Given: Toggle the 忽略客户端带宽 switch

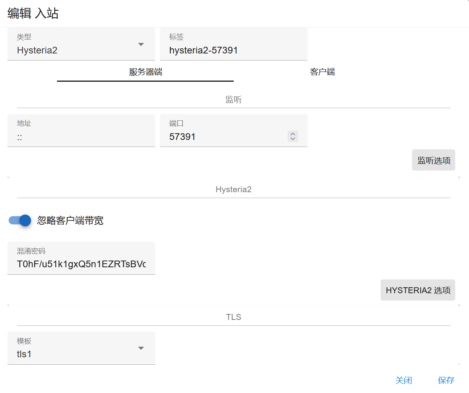Looking at the screenshot, I should pos(20,220).
